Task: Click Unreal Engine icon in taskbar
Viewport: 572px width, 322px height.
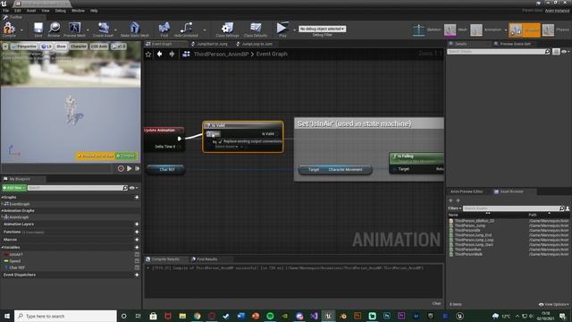Action: pos(328,316)
